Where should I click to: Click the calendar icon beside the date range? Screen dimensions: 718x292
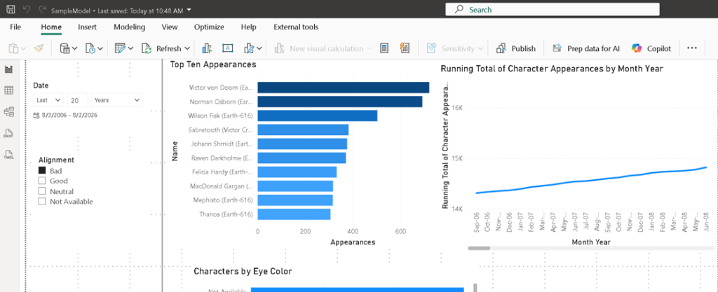coord(36,116)
